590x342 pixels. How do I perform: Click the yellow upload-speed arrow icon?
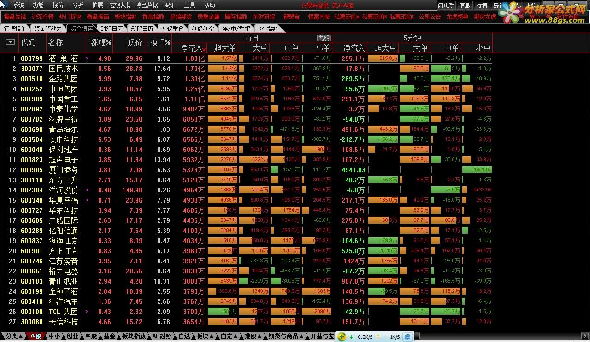378,337
